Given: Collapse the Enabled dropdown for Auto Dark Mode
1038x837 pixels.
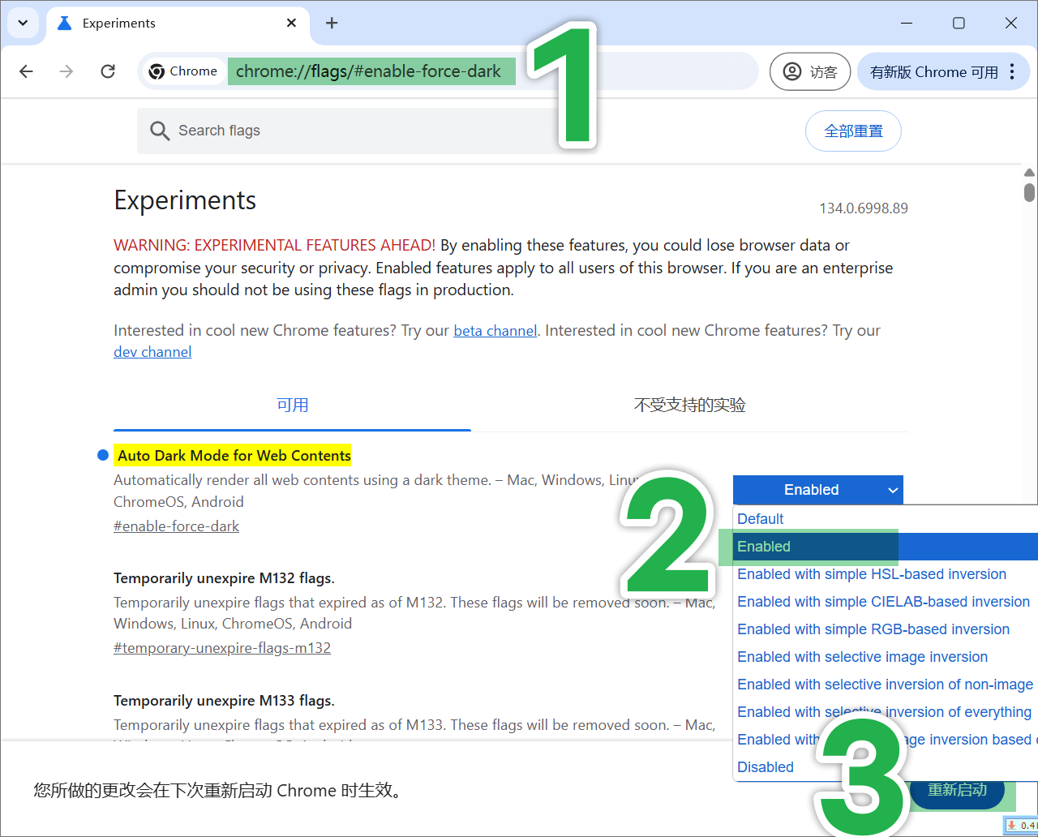Looking at the screenshot, I should coord(817,490).
